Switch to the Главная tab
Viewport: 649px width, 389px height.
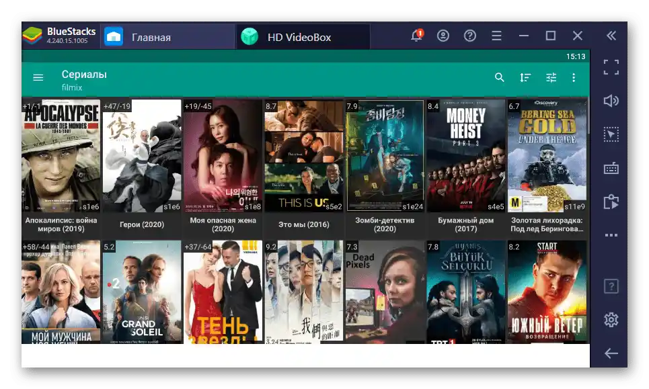click(x=168, y=36)
